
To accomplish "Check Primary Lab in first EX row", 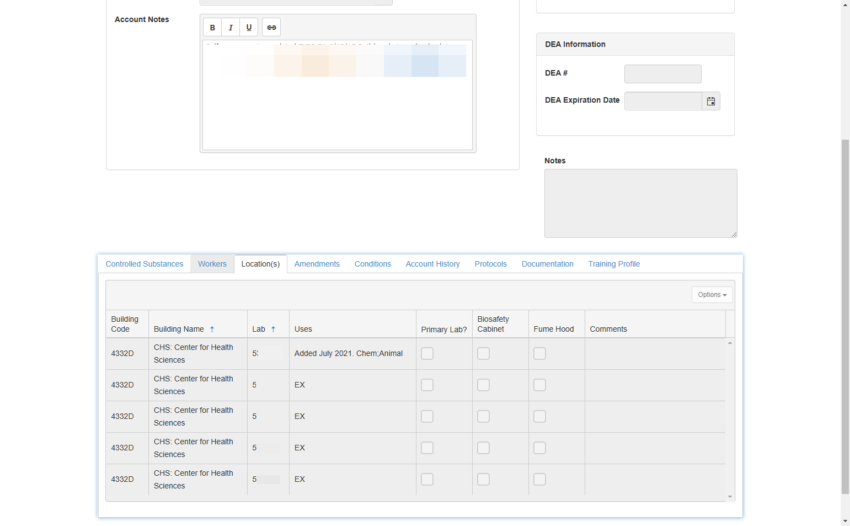I will coord(427,385).
